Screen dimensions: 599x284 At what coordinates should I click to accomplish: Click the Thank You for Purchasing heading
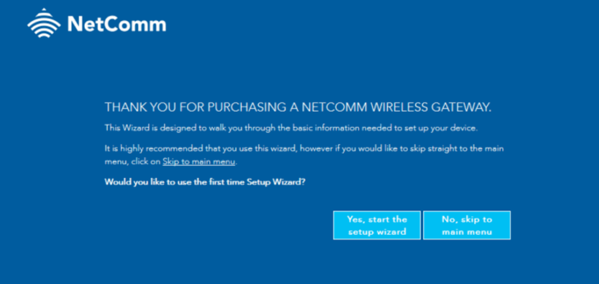[x=298, y=107]
